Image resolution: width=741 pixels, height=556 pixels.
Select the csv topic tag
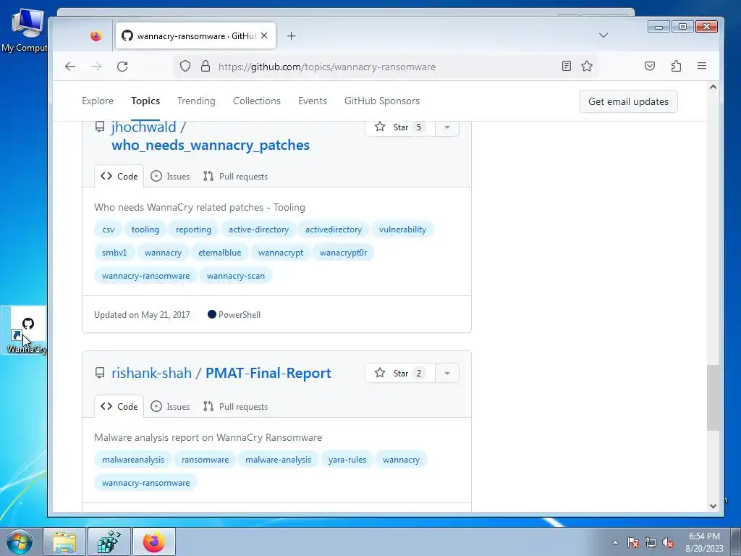(x=109, y=229)
